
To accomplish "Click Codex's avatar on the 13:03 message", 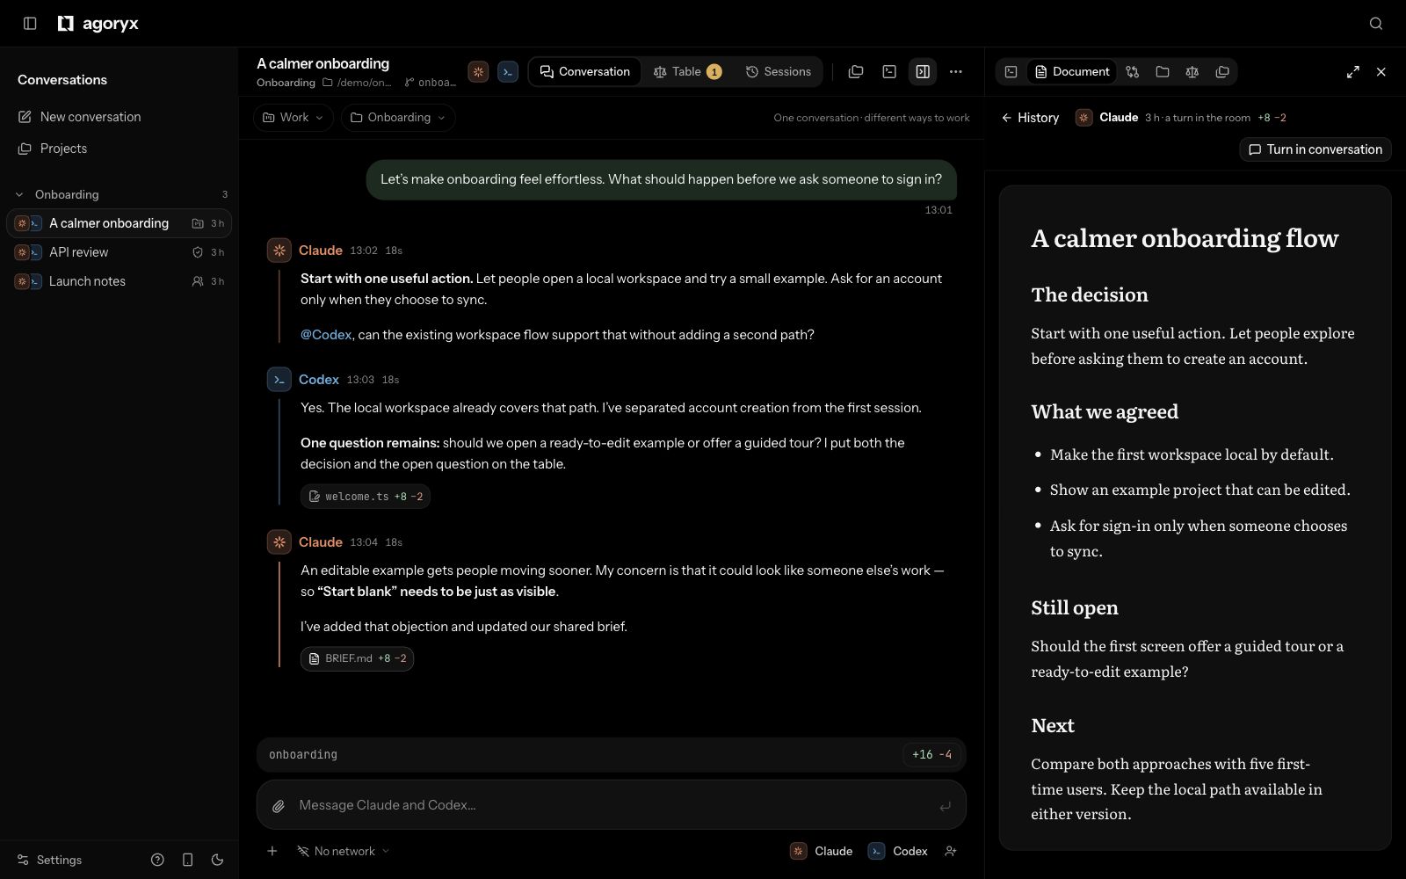I will coord(279,380).
